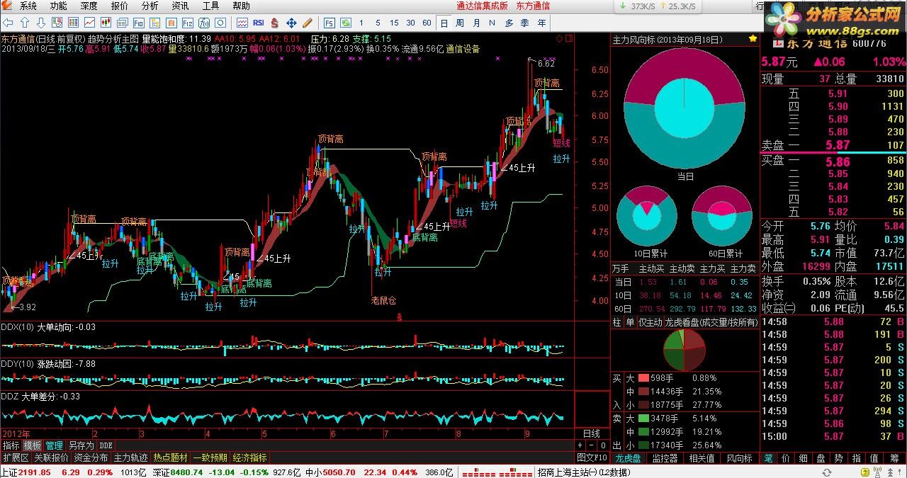
Task: Click the 0 reset button under 日线
Action: point(602,445)
